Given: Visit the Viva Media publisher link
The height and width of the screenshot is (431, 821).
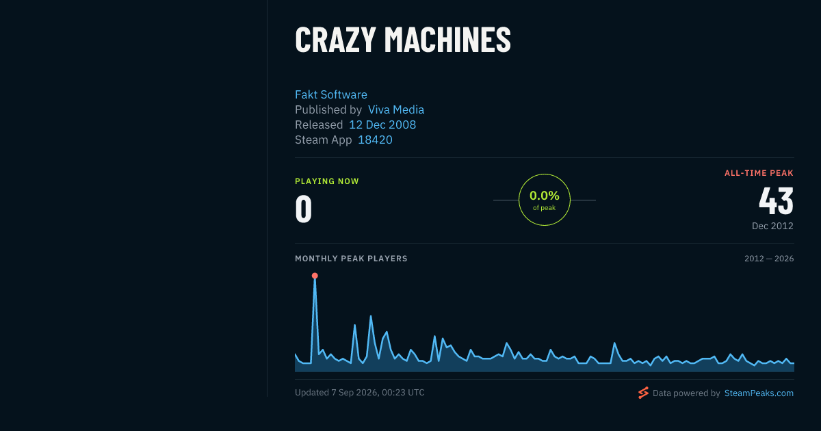Looking at the screenshot, I should [396, 110].
